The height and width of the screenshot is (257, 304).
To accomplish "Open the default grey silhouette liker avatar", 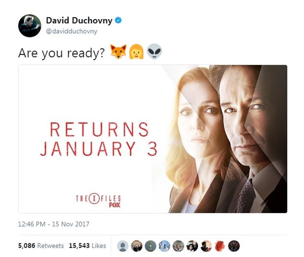I will tap(123, 246).
